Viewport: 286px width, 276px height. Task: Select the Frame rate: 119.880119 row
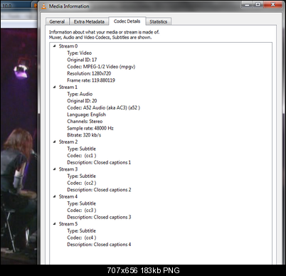pyautogui.click(x=91, y=80)
